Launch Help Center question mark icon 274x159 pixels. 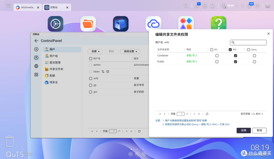tap(219, 23)
